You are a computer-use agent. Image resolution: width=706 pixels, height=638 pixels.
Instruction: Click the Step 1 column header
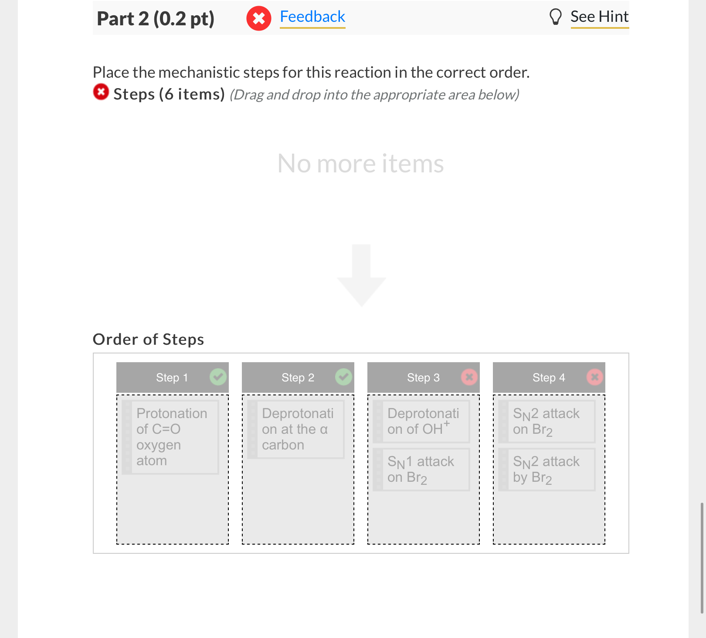pos(173,377)
